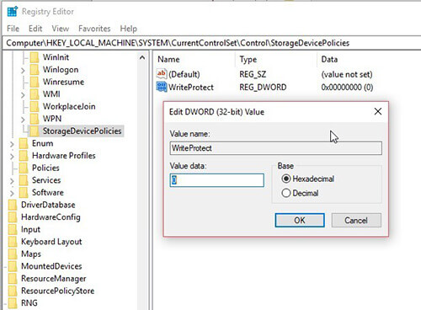Click the Value data input field
The image size is (421, 310).
(x=216, y=180)
